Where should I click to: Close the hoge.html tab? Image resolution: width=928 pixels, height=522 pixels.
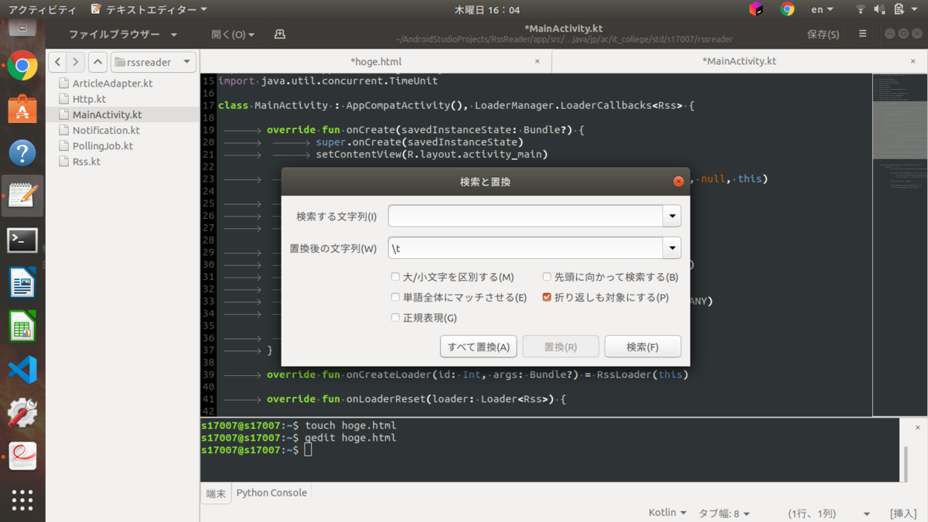[x=537, y=61]
